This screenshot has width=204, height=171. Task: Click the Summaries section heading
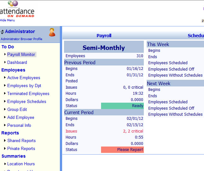(14, 156)
